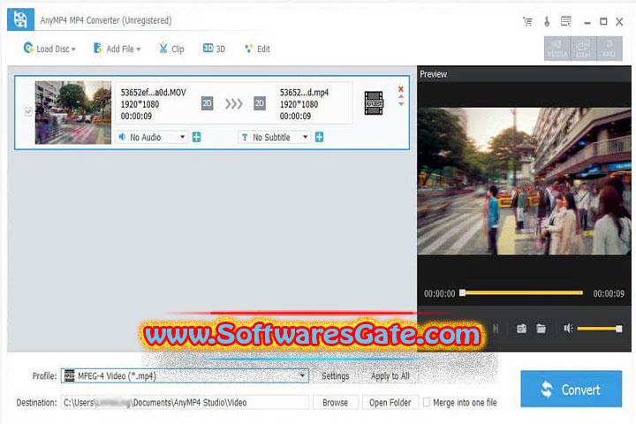Browse for destination folder

(x=336, y=403)
